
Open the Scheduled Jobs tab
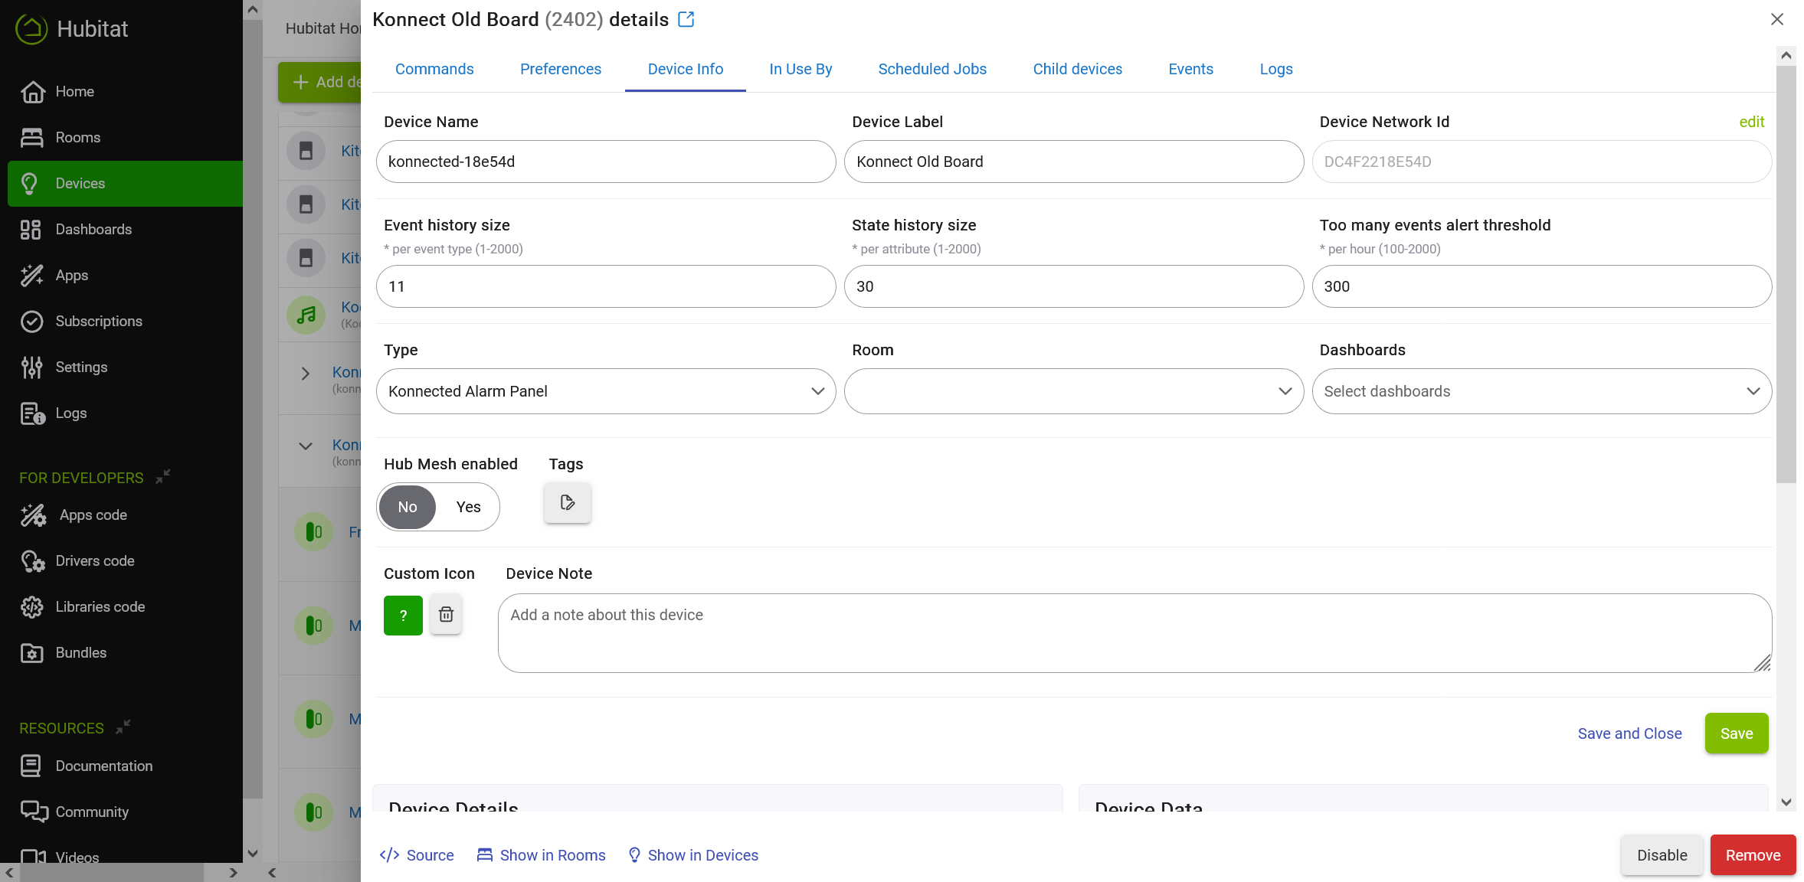click(932, 70)
